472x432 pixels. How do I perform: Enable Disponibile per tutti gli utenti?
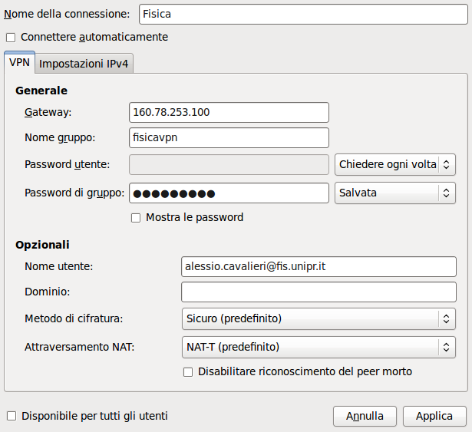[11, 416]
